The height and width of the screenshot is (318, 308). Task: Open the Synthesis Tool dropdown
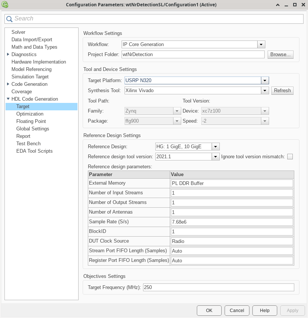(265, 91)
